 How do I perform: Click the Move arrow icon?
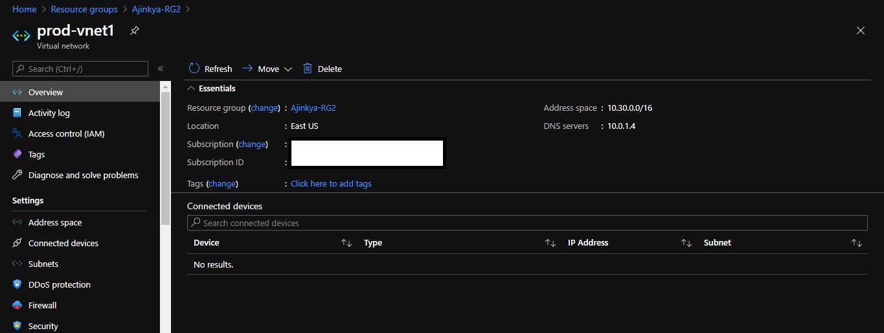(247, 68)
